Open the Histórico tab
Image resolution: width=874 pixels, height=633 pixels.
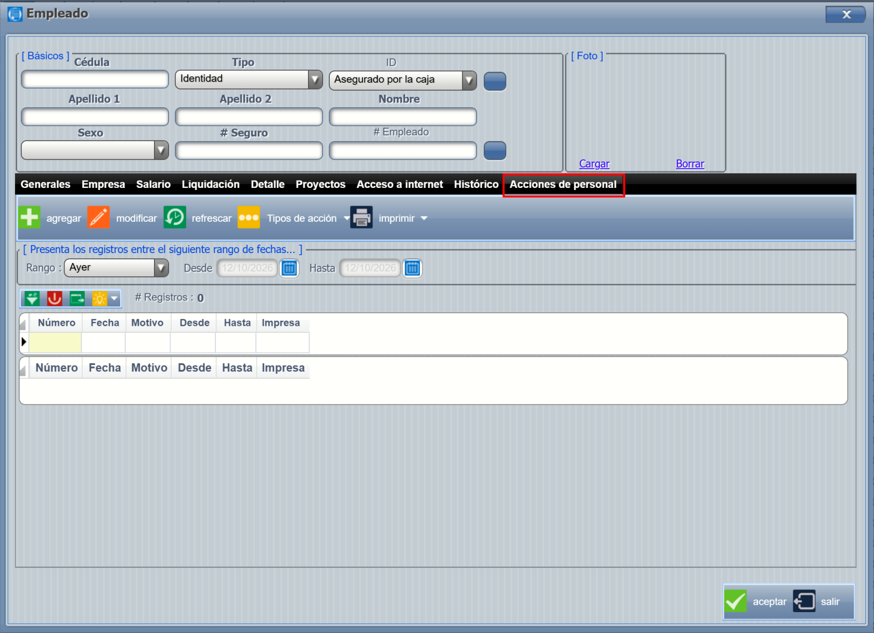point(476,184)
